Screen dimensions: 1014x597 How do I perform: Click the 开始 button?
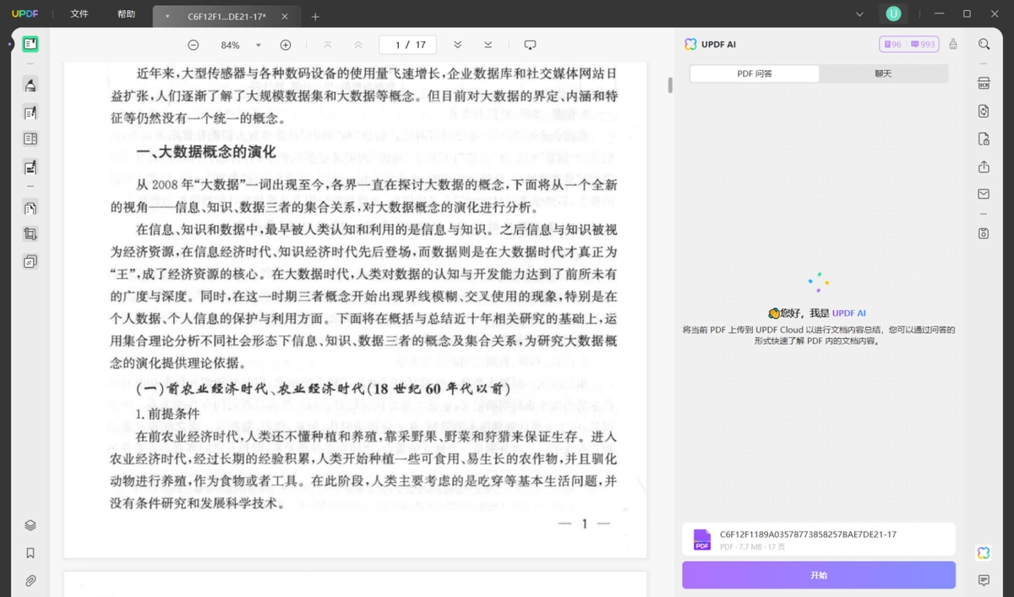point(819,575)
